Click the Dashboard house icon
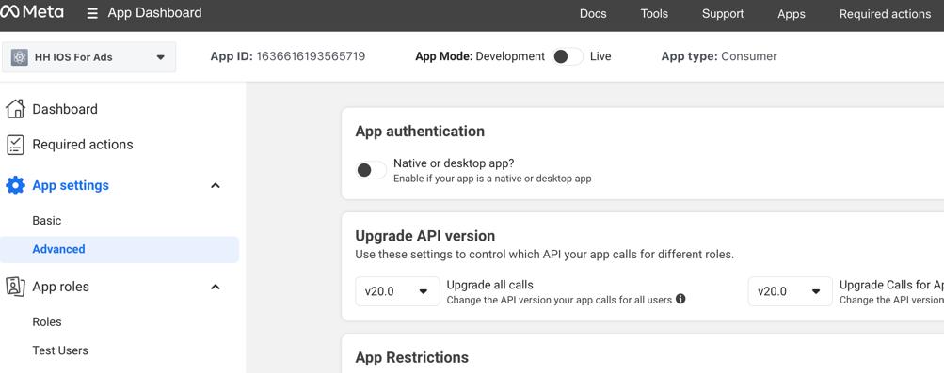Screen dimensions: 944x373 pyautogui.click(x=15, y=109)
